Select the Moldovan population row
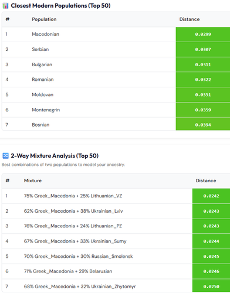230x293 pixels. click(116, 95)
